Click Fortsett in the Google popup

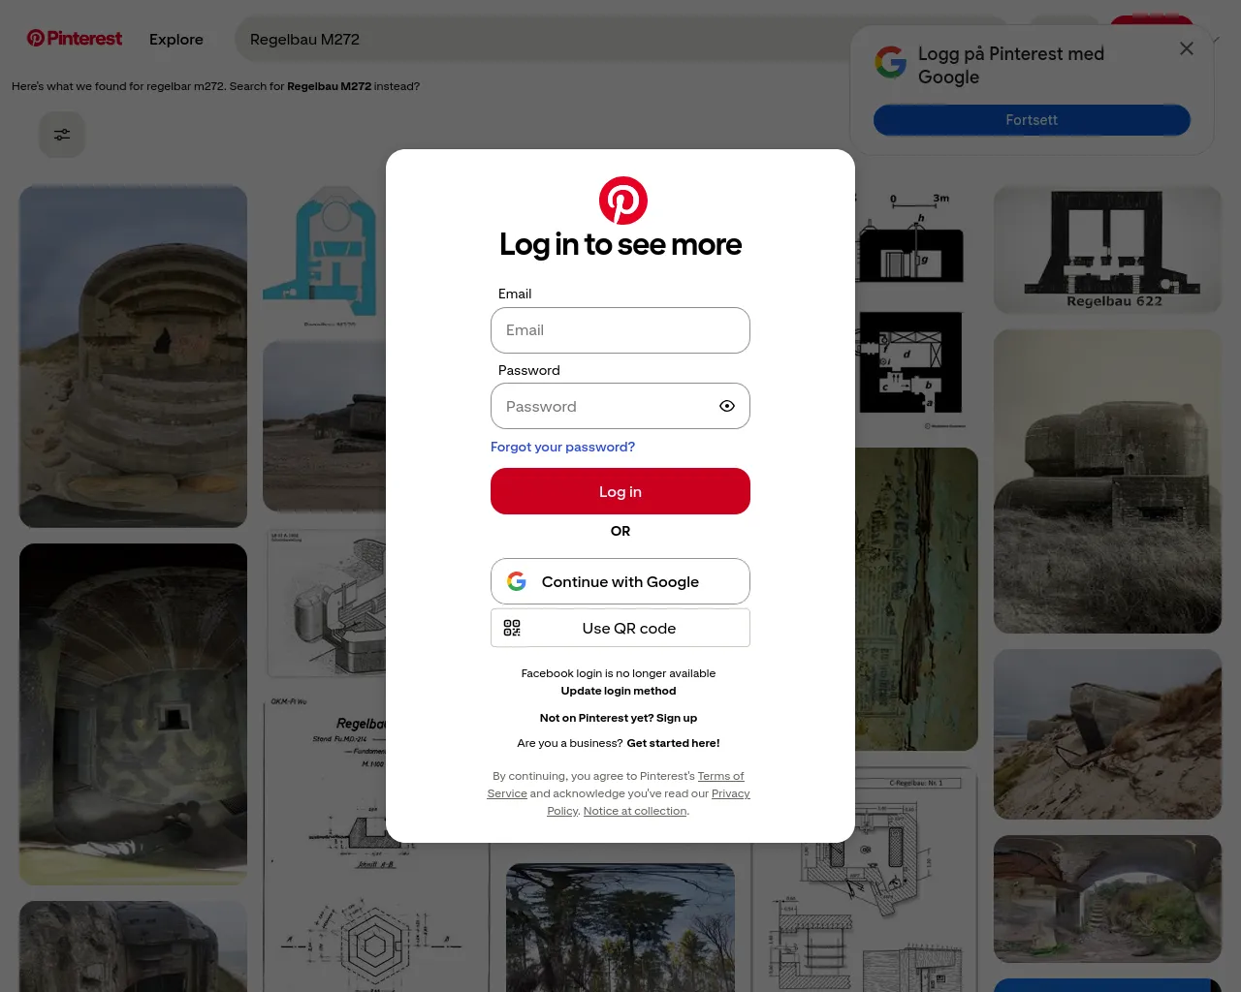(1032, 120)
